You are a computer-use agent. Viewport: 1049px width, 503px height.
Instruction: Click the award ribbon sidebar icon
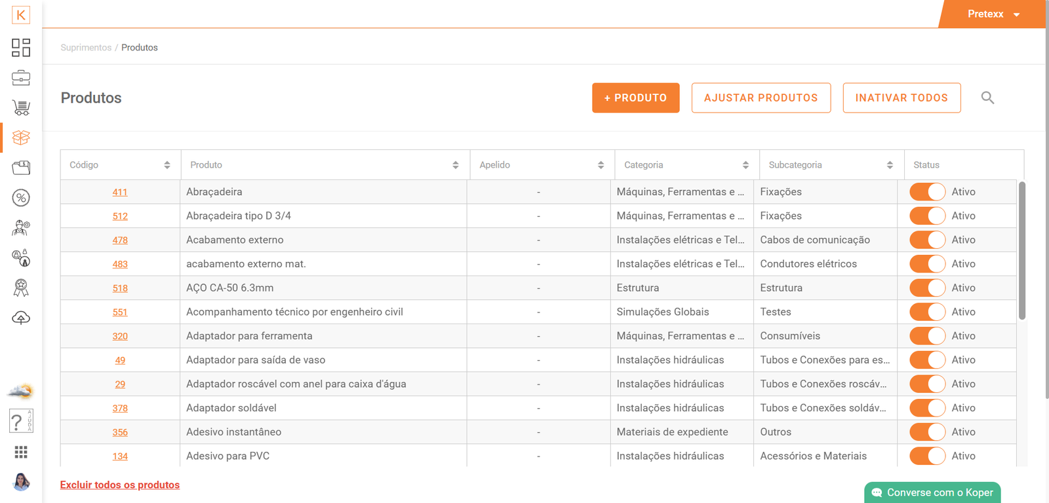tap(21, 288)
